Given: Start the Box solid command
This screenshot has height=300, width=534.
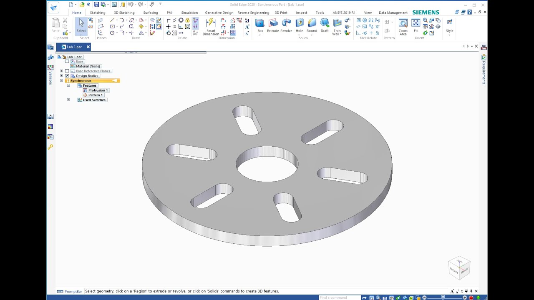Looking at the screenshot, I should pos(260,25).
